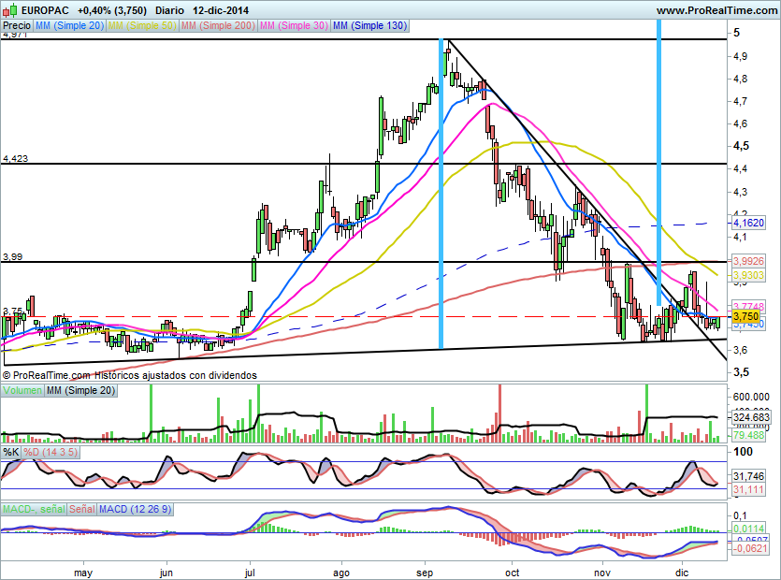Open the MM (Simple 200) indicator label

point(217,26)
